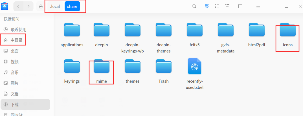
Task: Select the icons folder
Action: 288,35
